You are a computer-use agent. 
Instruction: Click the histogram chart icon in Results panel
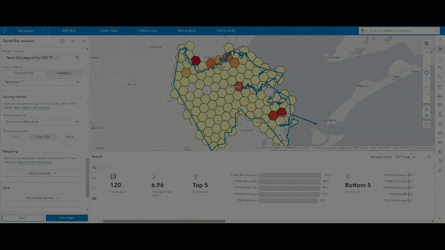point(94,178)
